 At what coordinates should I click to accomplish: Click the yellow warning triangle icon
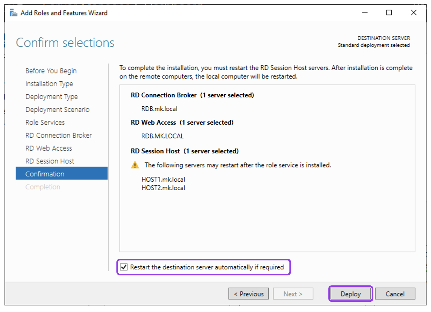coord(135,165)
